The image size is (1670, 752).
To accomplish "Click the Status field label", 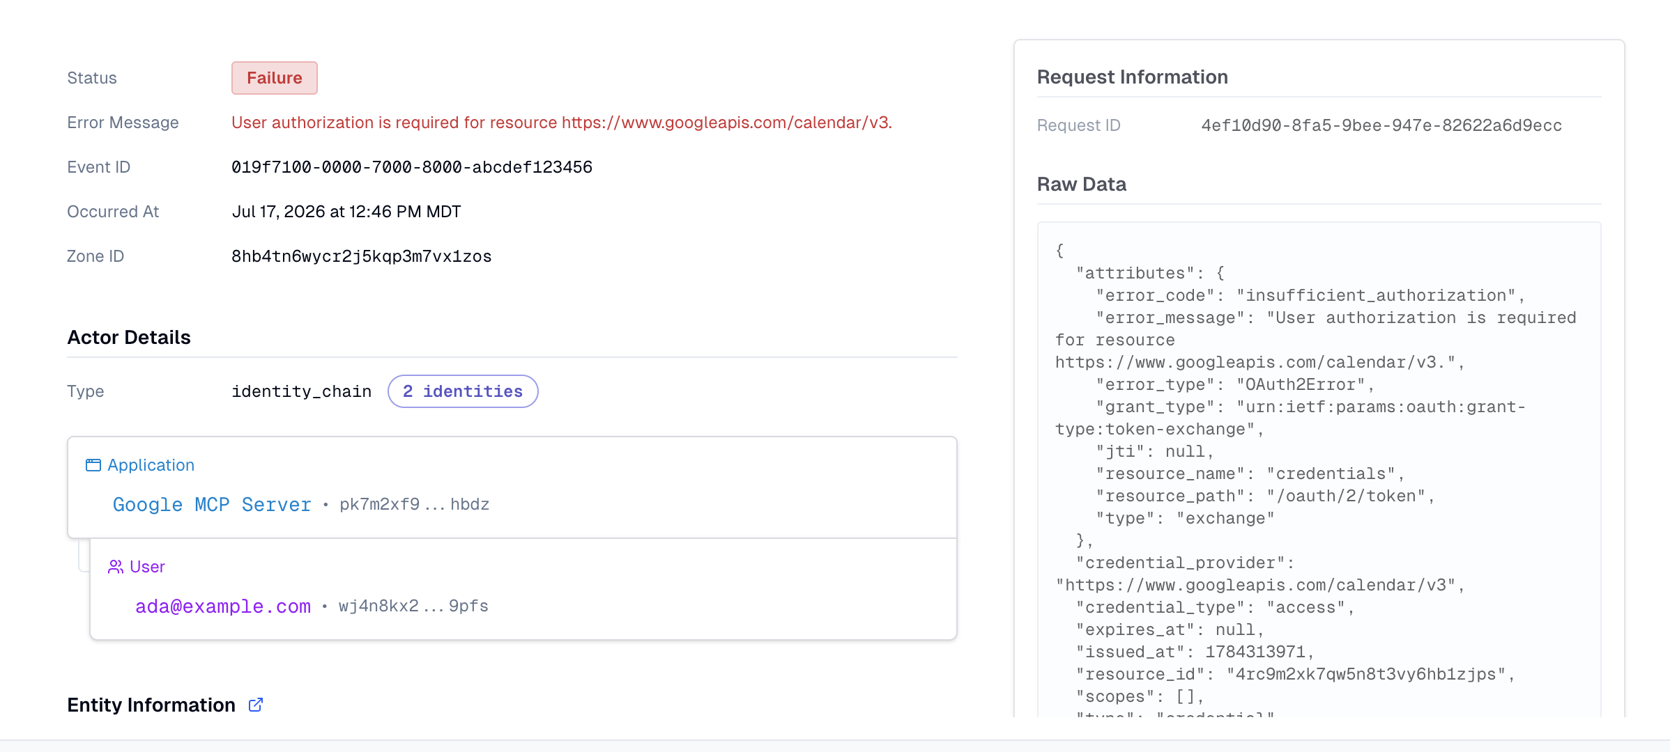I will (92, 78).
